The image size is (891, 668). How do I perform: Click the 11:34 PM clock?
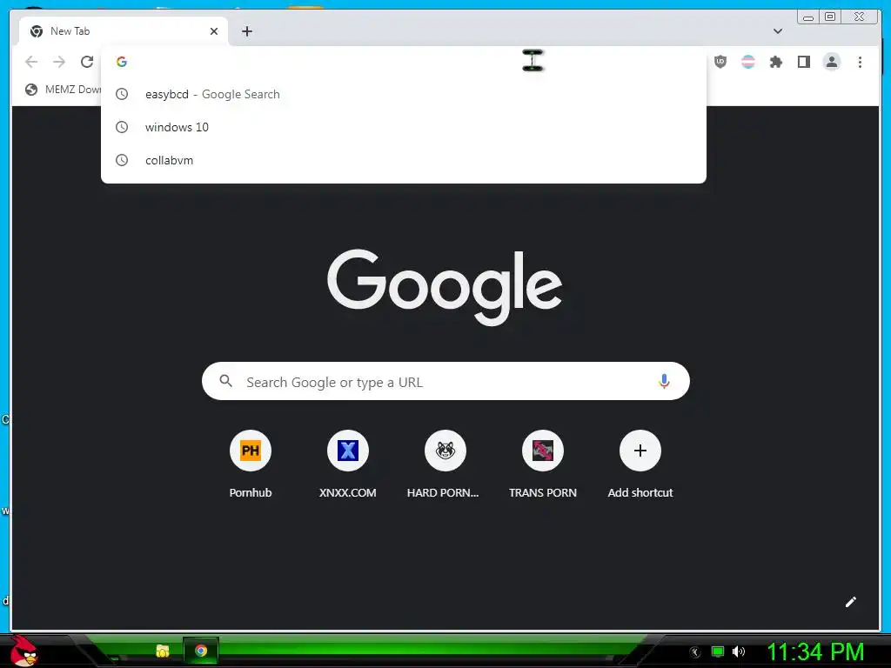pos(815,651)
